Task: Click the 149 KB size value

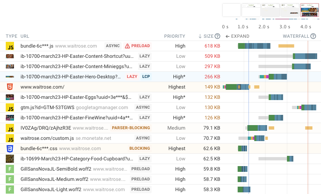Action: coord(212,87)
